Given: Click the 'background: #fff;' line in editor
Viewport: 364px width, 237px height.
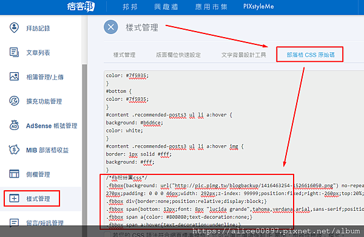Looking at the screenshot, I should click(x=130, y=162).
